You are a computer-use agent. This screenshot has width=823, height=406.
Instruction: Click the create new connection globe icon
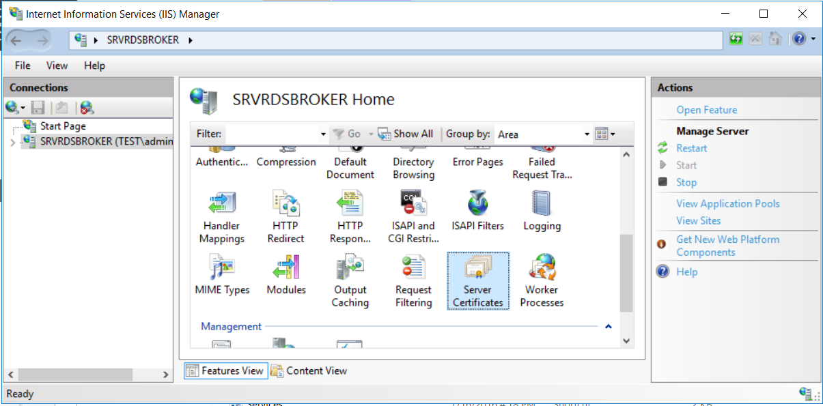point(12,107)
